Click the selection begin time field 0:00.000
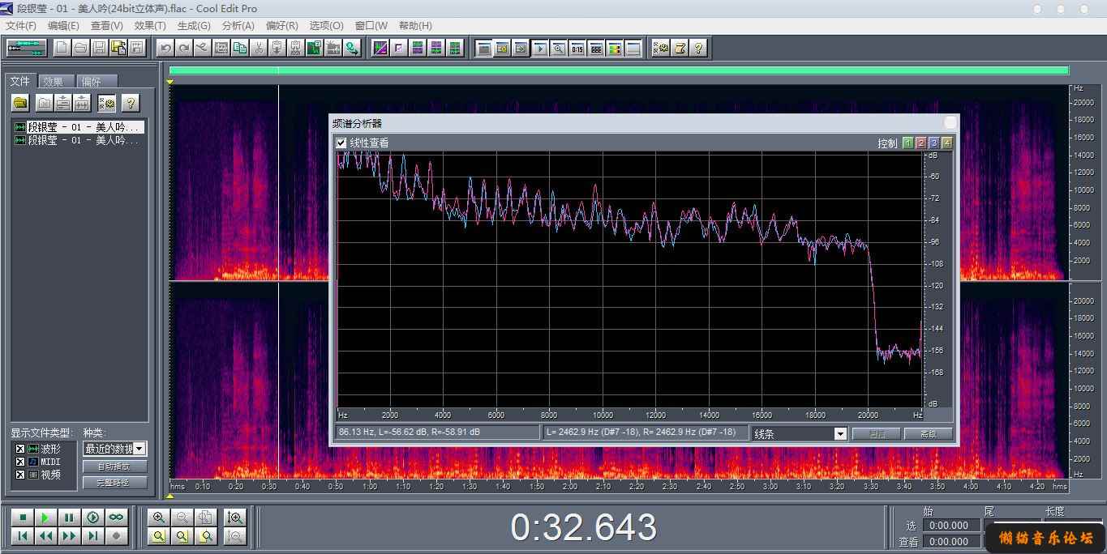 point(950,526)
